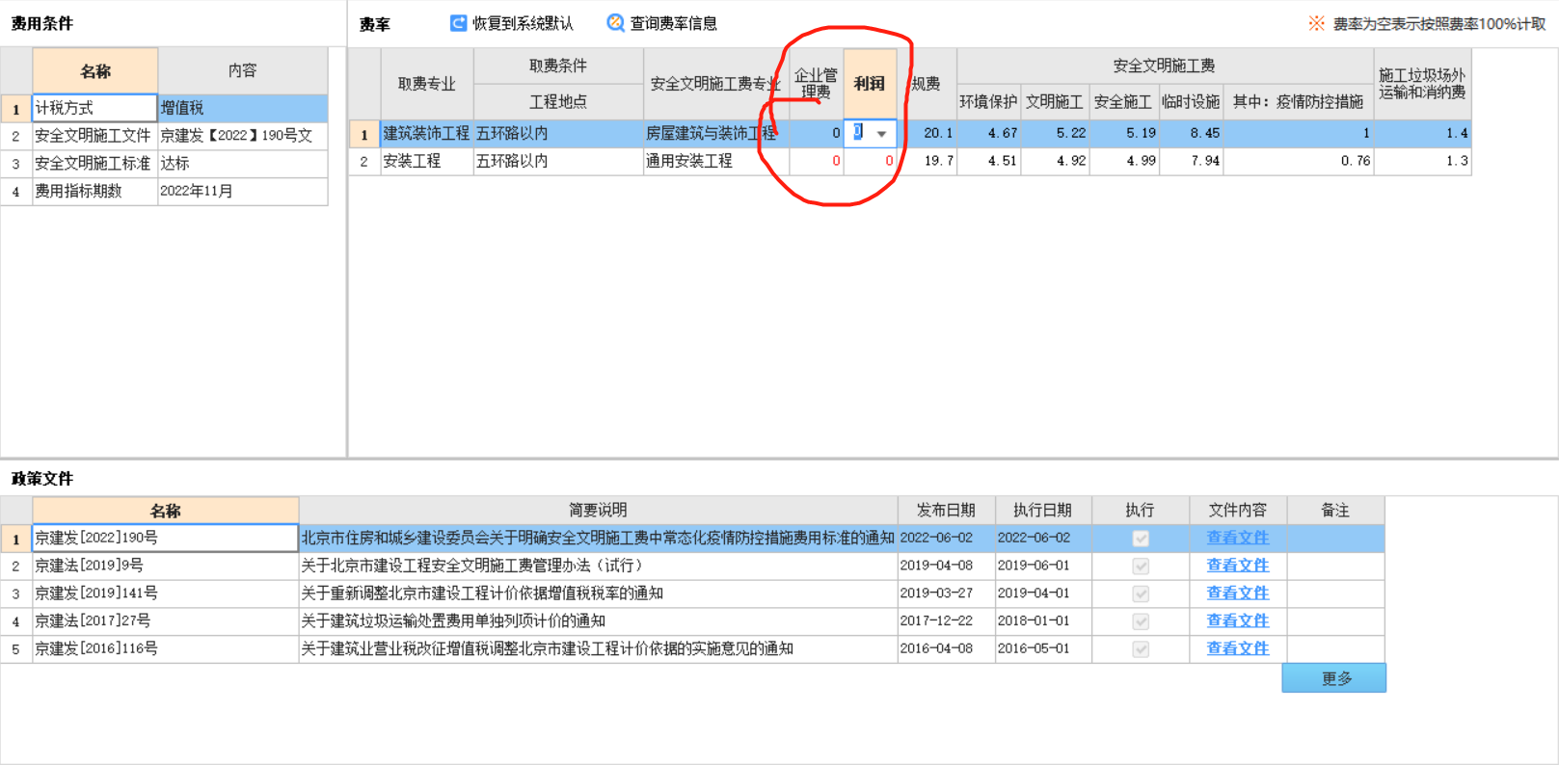Open 查看文件 link for 京建法[2017]27号
The height and width of the screenshot is (765, 1559).
(1237, 621)
